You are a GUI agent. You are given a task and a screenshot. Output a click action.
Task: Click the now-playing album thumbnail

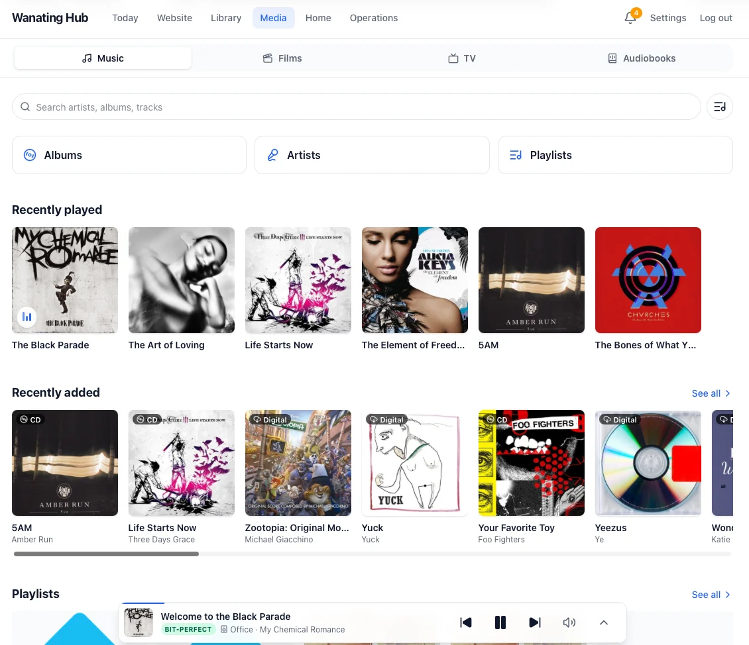point(139,622)
